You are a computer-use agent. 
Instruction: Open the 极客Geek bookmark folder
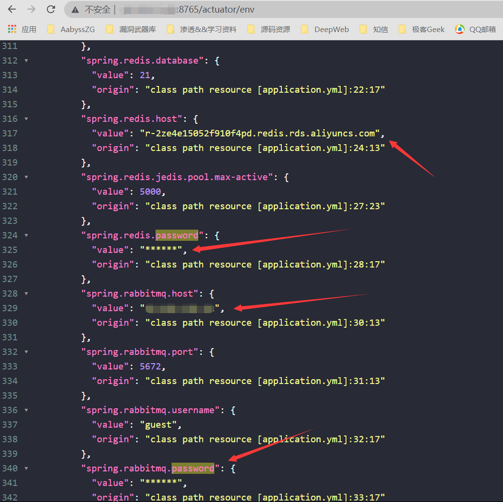[x=421, y=29]
